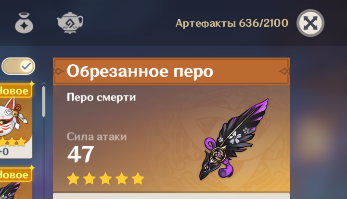Switch to the teapot furnishings tab
347x199 pixels.
click(70, 23)
